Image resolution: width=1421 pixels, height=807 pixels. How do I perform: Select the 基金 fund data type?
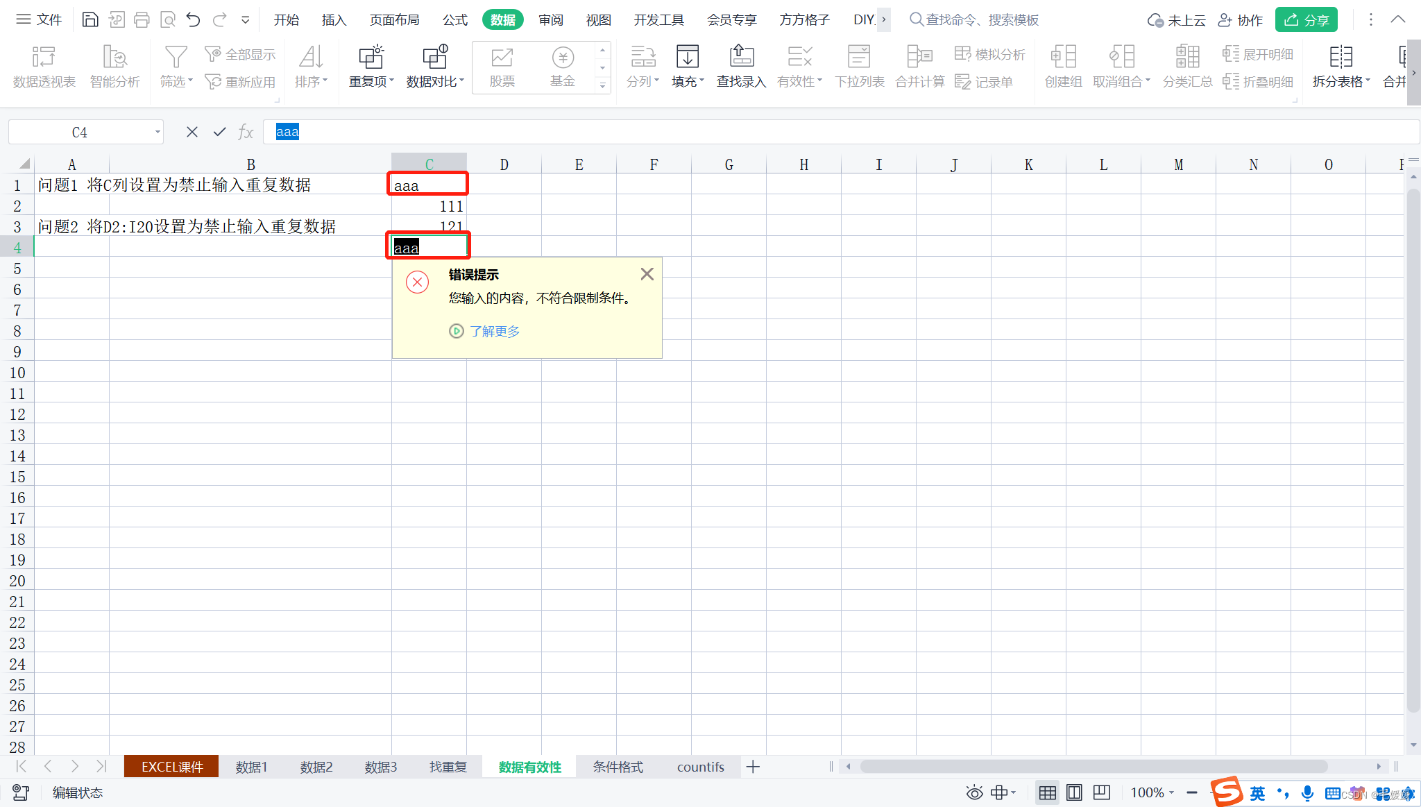point(563,67)
